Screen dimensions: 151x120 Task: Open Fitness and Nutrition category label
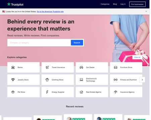[x=129, y=80]
